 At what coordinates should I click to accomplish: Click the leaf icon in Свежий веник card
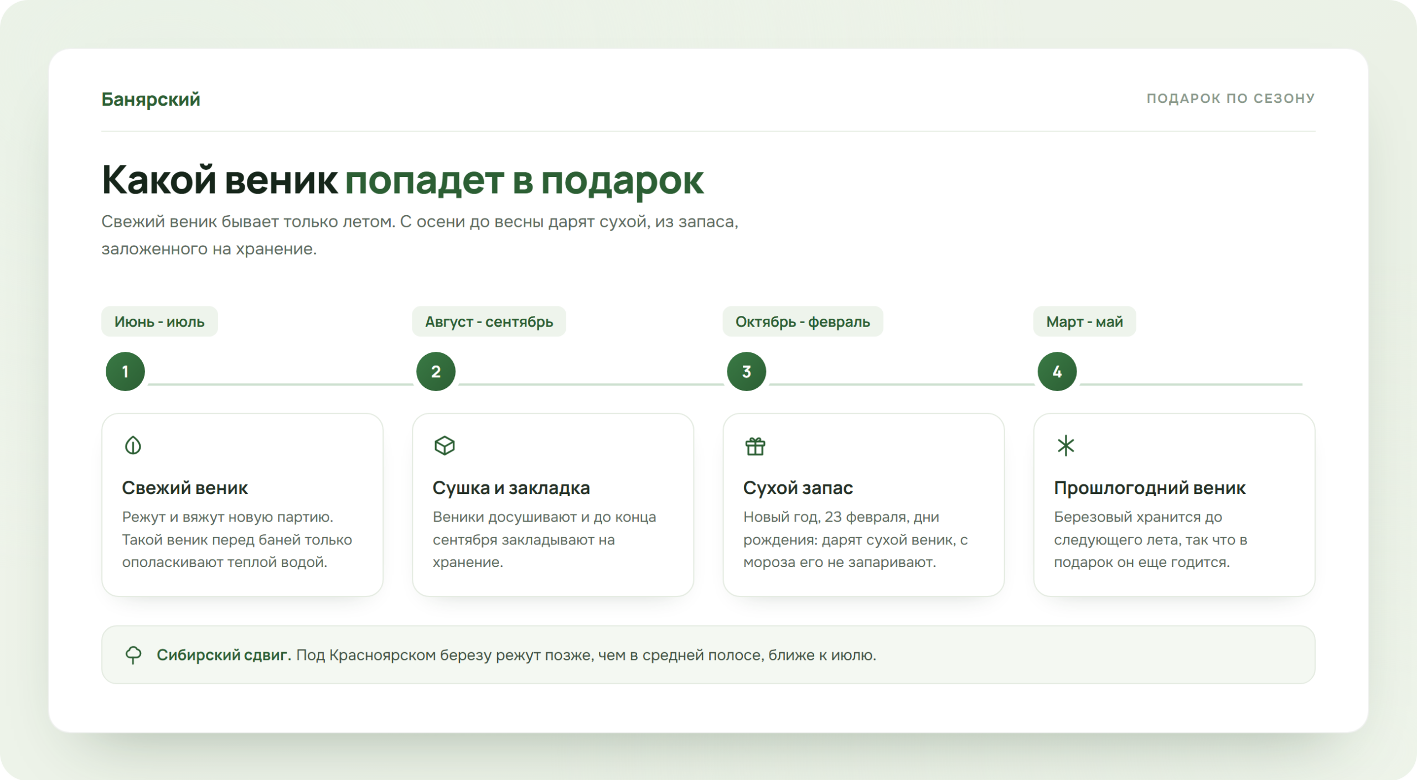click(x=133, y=445)
